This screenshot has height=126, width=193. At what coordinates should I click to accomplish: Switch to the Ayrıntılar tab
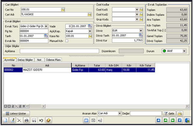(10, 60)
